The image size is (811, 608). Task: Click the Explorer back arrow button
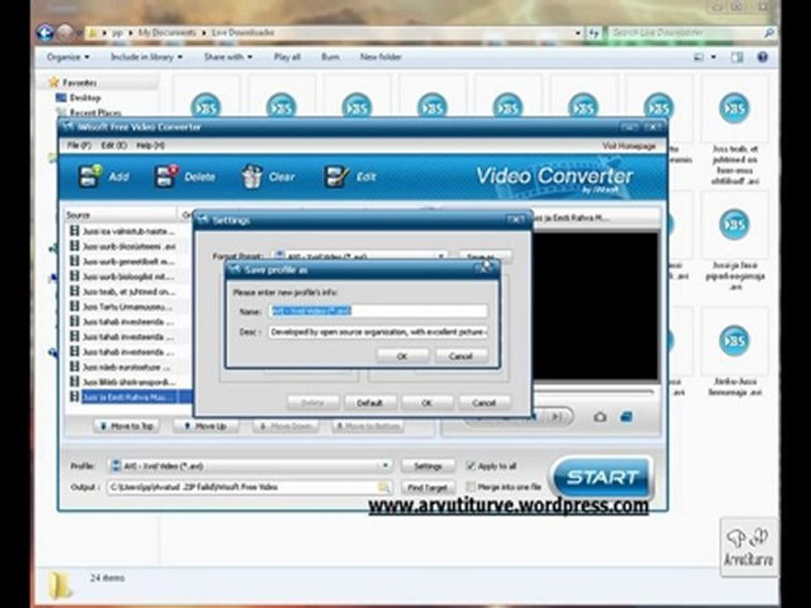[x=45, y=33]
